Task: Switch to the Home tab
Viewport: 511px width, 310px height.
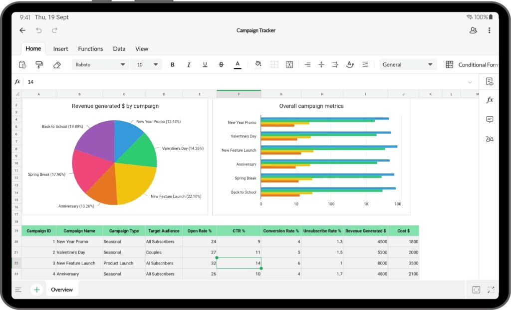Action: [x=33, y=48]
